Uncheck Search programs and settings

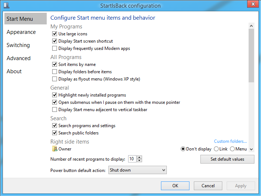54,125
